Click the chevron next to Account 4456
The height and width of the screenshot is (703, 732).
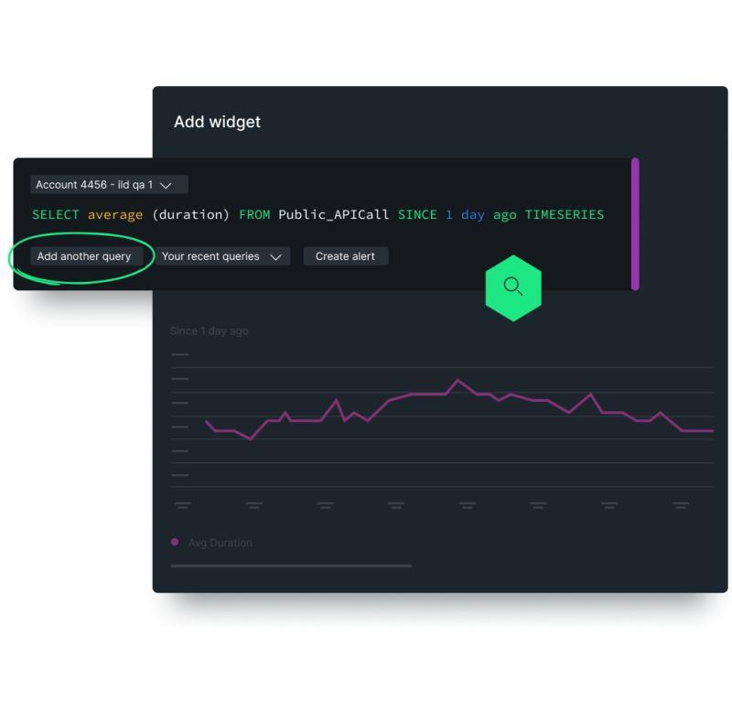pos(167,184)
